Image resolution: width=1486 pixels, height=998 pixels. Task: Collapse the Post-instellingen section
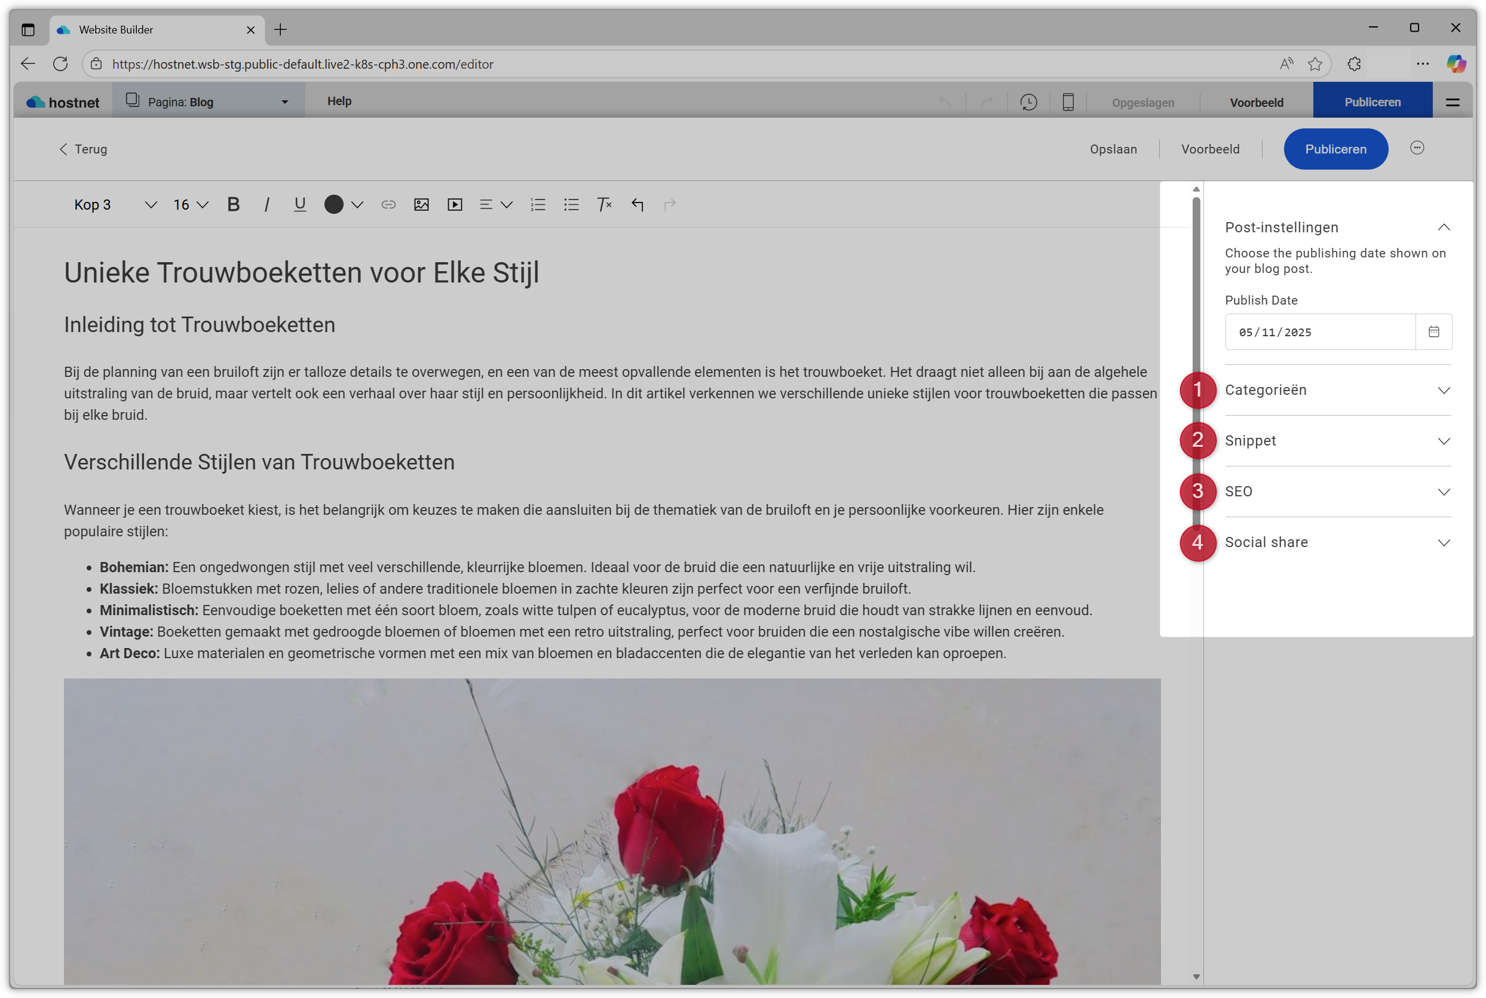click(1444, 227)
